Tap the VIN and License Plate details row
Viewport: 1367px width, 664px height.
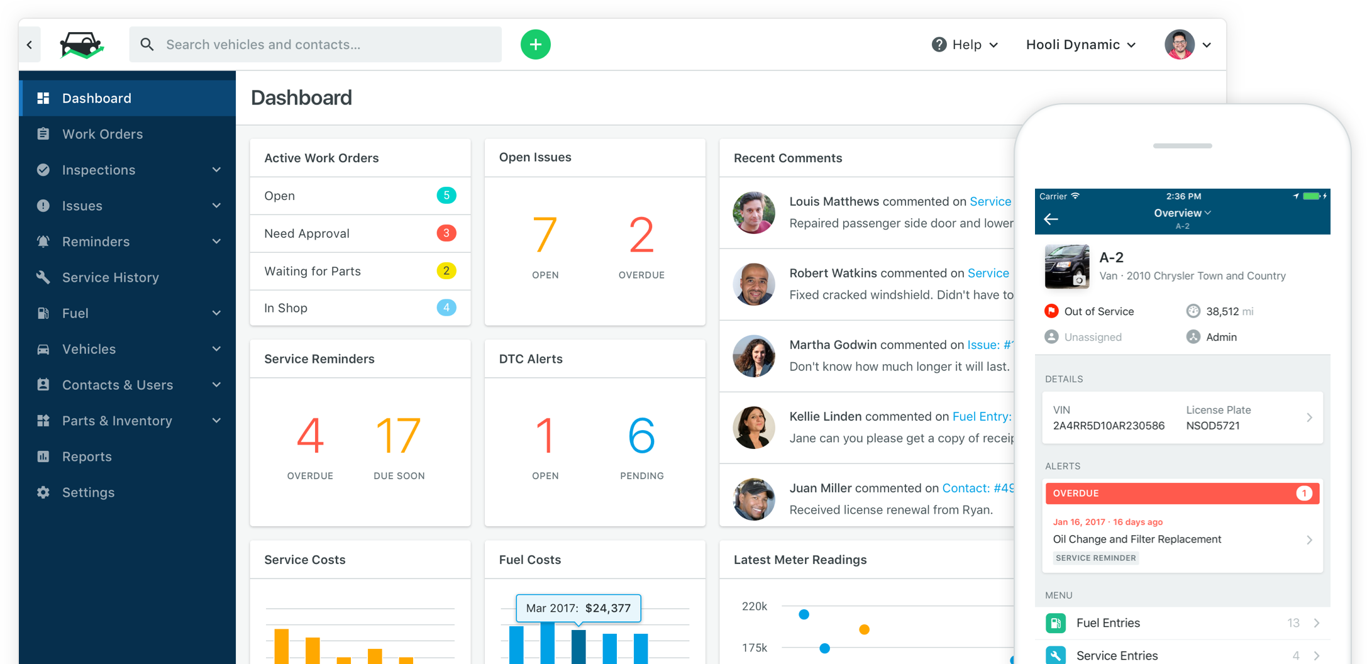(1182, 418)
